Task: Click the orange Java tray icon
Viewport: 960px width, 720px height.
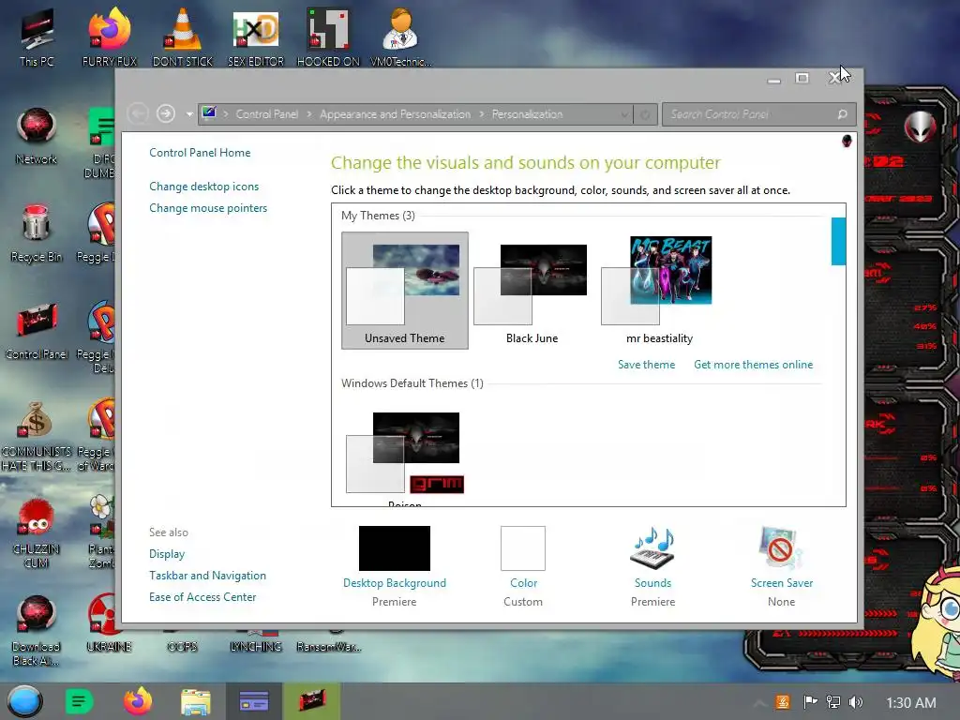Action: pyautogui.click(x=783, y=702)
